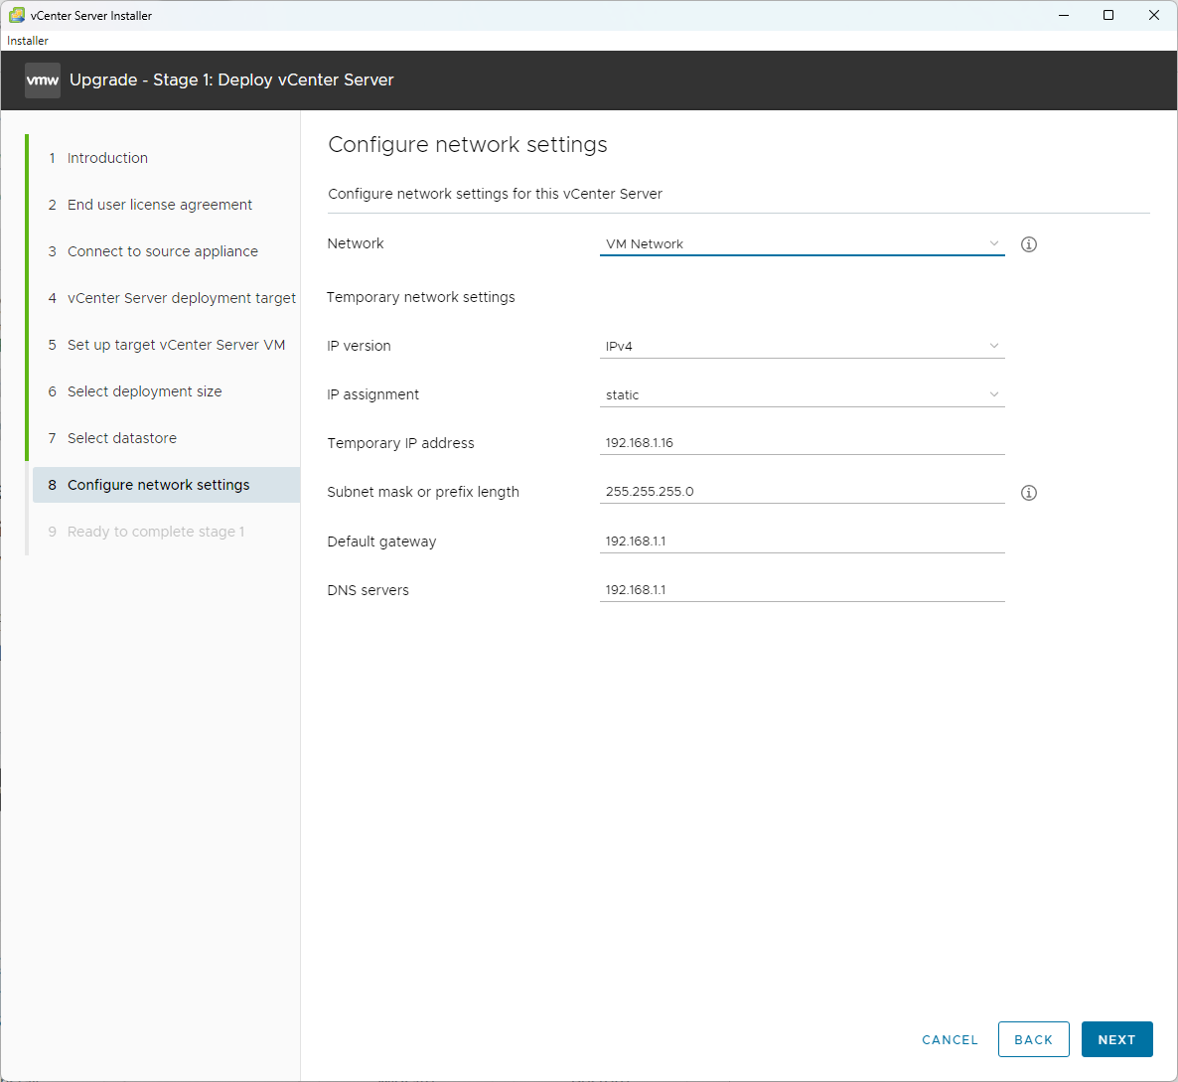1178x1082 pixels.
Task: Click step number 8 marker in sidebar
Action: coord(52,485)
